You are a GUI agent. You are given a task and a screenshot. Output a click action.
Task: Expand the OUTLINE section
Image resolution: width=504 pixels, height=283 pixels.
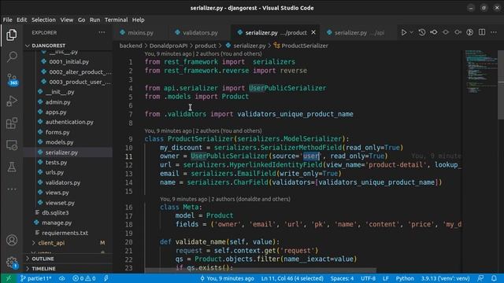[68, 259]
